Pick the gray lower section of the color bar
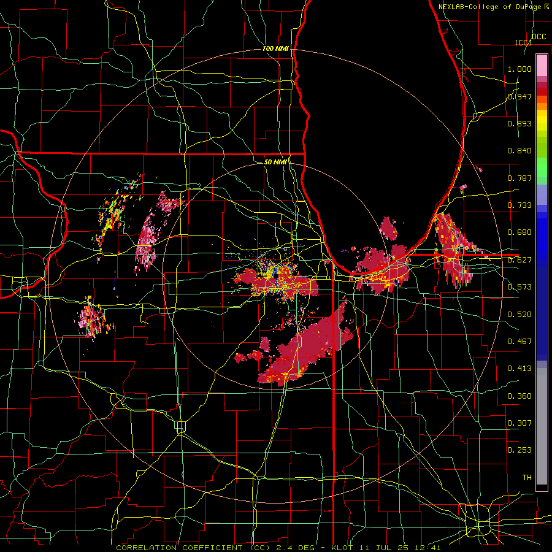Image resolution: width=552 pixels, height=552 pixels. click(542, 426)
